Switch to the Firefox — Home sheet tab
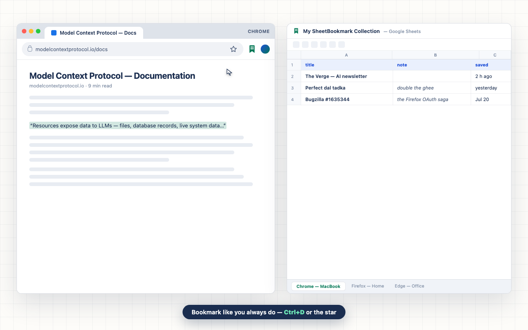The height and width of the screenshot is (330, 528). coord(368,286)
